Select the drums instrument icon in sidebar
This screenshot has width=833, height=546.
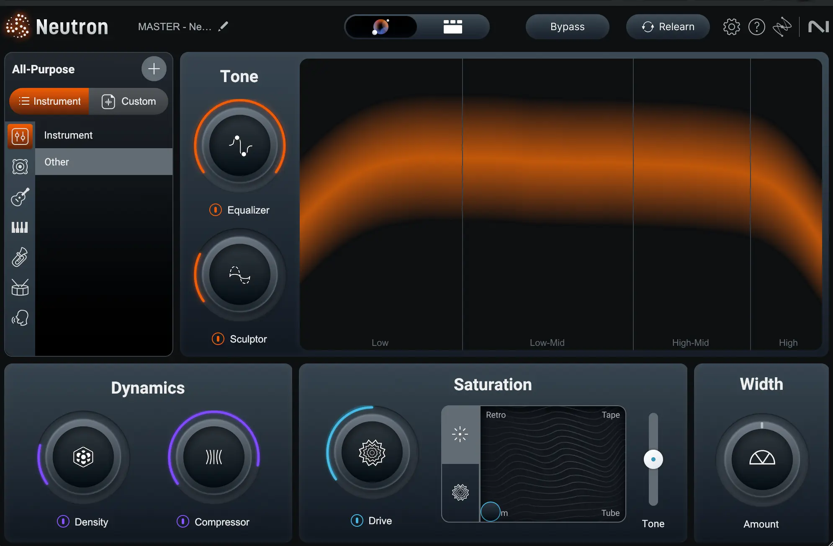coord(20,287)
